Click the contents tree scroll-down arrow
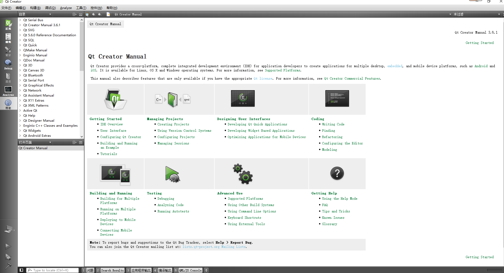This screenshot has width=504, height=273. [82, 136]
